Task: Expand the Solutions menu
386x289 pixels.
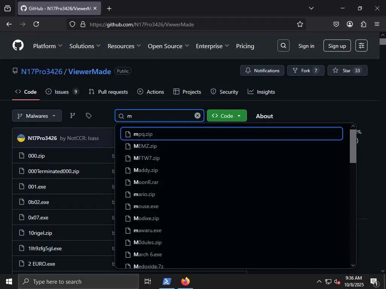Action: click(x=85, y=46)
